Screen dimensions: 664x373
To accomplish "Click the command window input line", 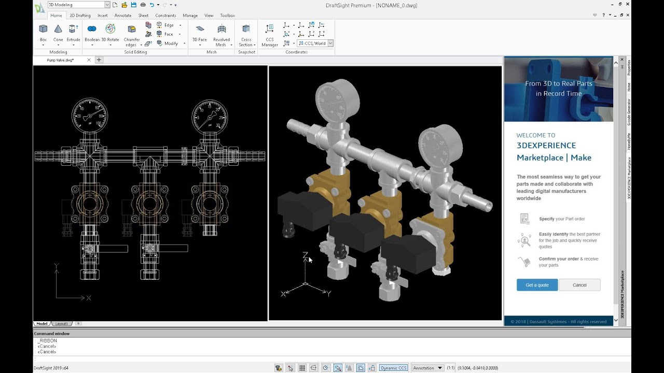I will point(332,358).
